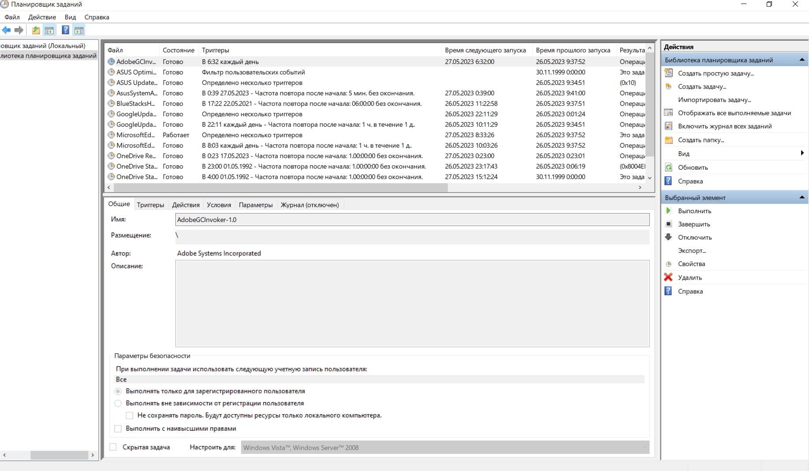Select Выполнять вне зависимости от регистрации radio
The width and height of the screenshot is (809, 471).
click(118, 403)
